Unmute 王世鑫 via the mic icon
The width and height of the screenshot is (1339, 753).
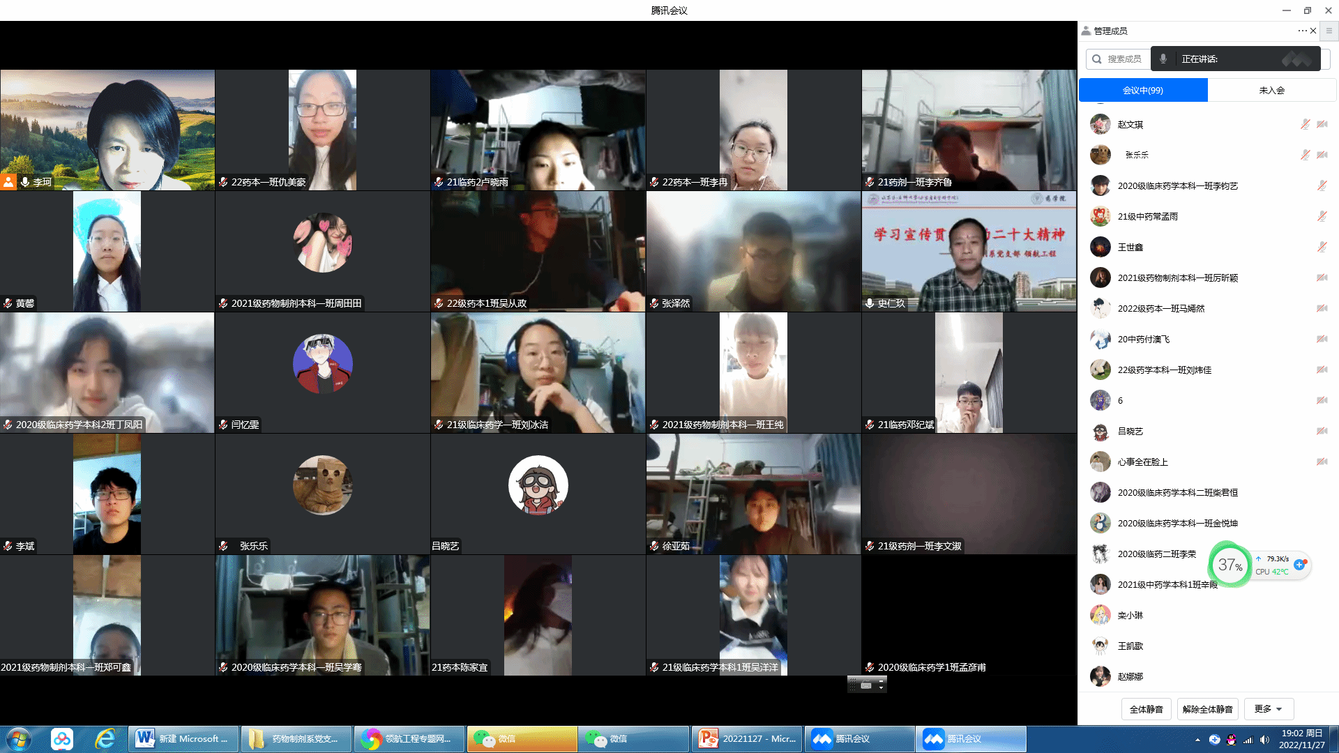[x=1322, y=247]
